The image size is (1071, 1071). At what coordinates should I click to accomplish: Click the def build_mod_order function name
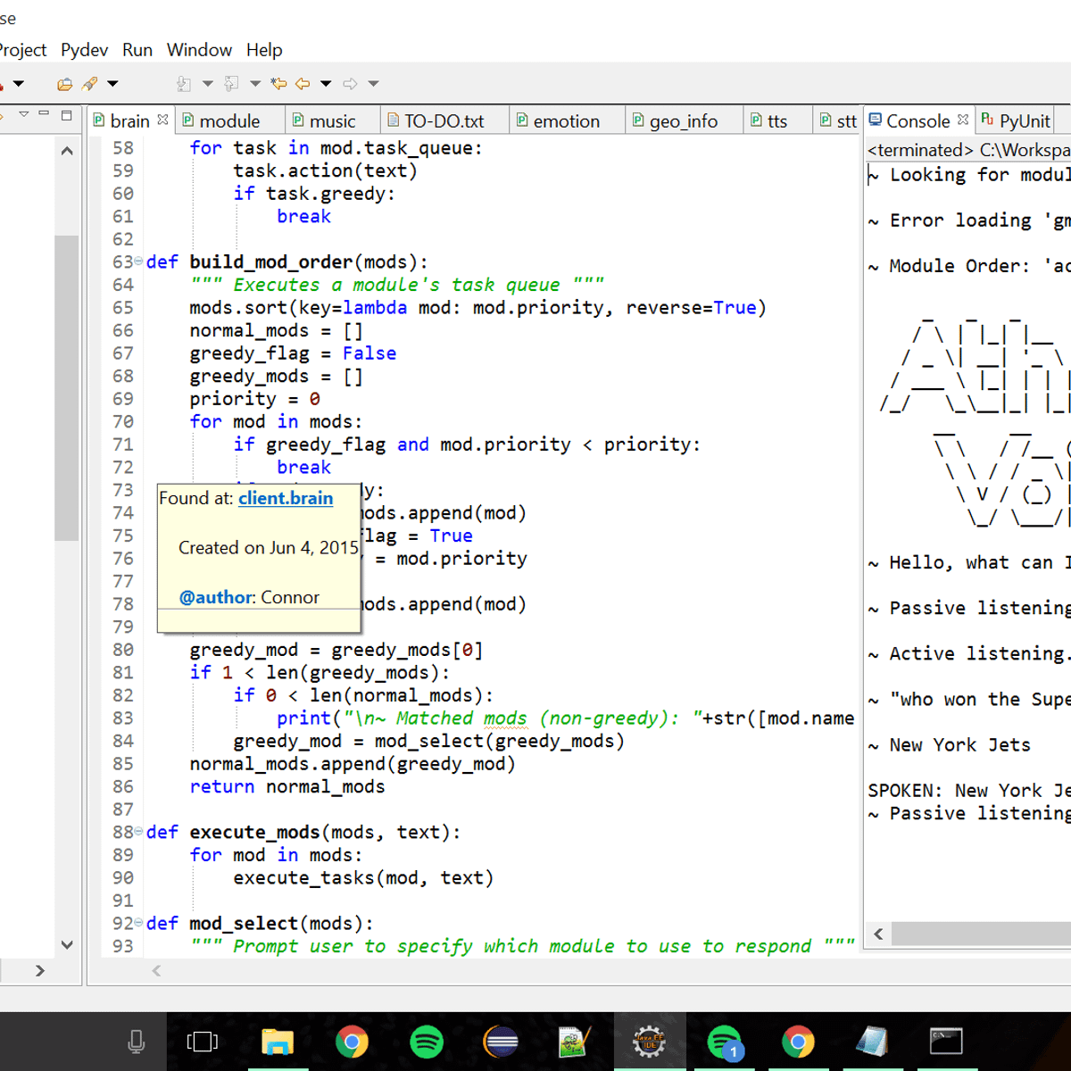point(271,262)
